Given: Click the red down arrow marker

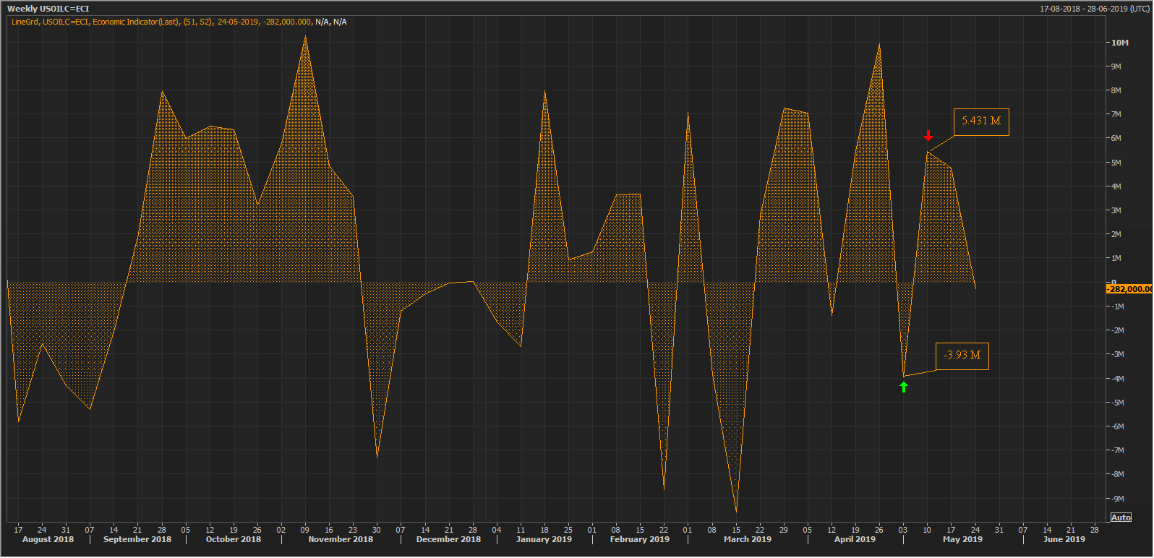Looking at the screenshot, I should 928,136.
